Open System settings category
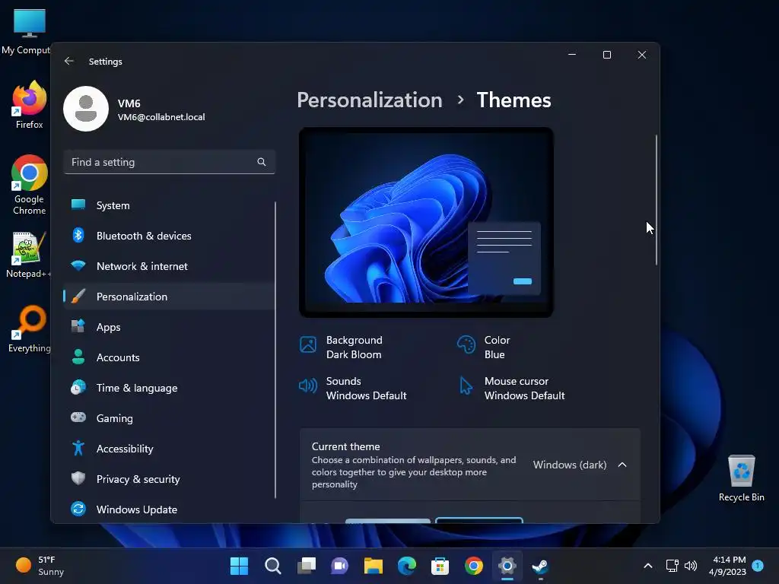The height and width of the screenshot is (584, 779). 169,205
